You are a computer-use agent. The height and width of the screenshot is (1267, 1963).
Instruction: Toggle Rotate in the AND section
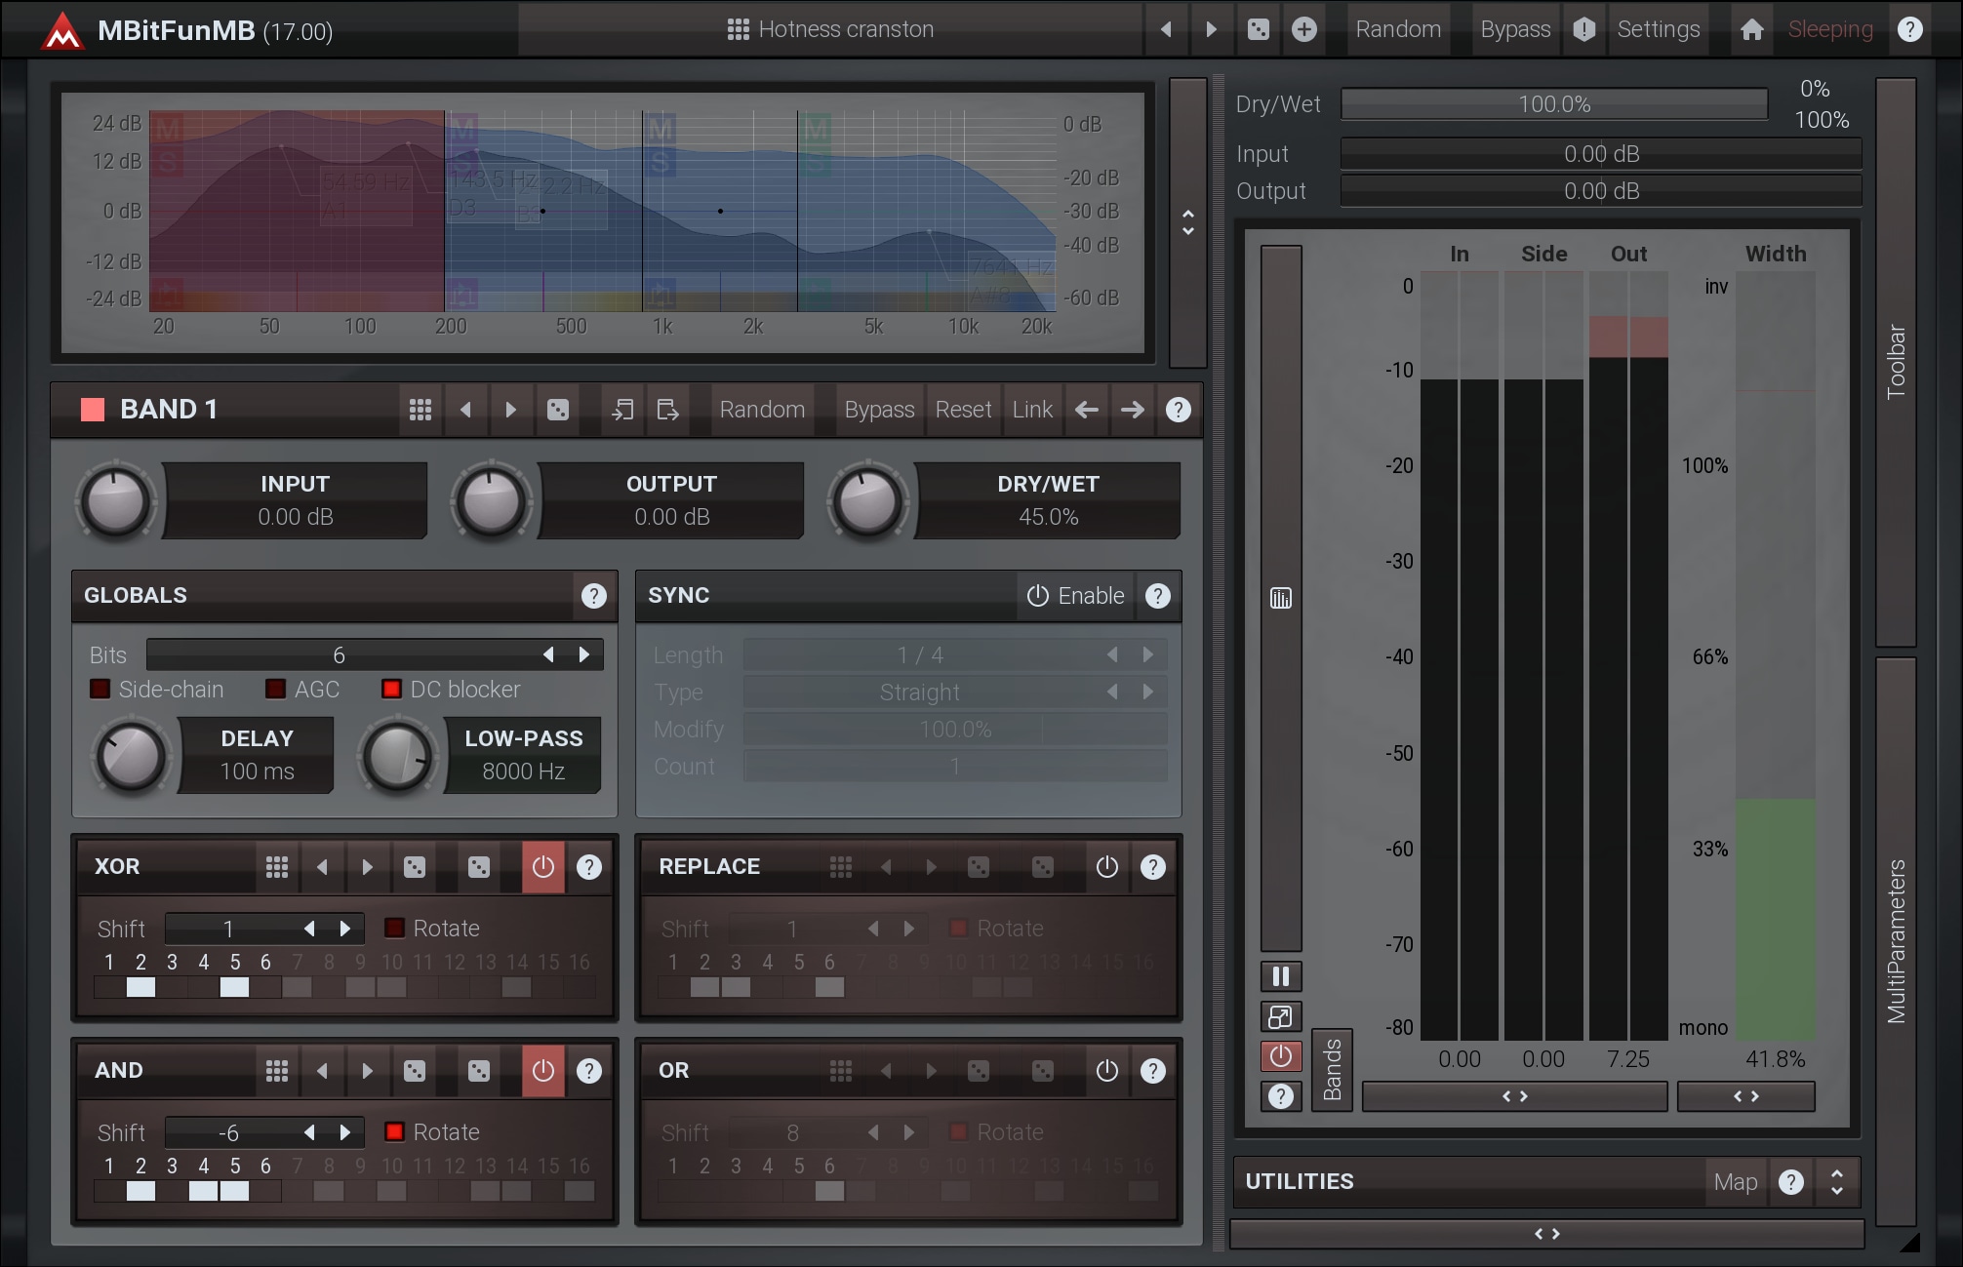(x=394, y=1131)
